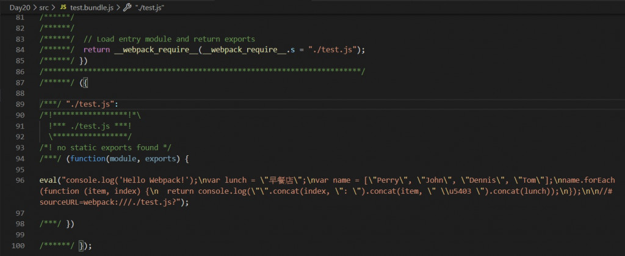625x256 pixels.
Task: Expand breadcrumb chevron after test.bundle.js
Action: tap(118, 7)
